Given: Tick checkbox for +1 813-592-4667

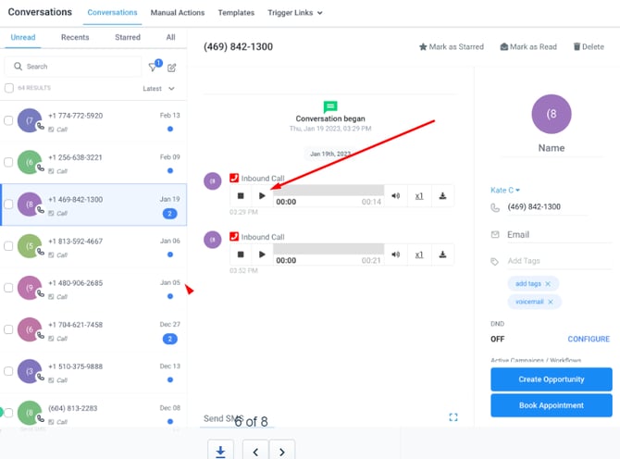Looking at the screenshot, I should coord(9,246).
